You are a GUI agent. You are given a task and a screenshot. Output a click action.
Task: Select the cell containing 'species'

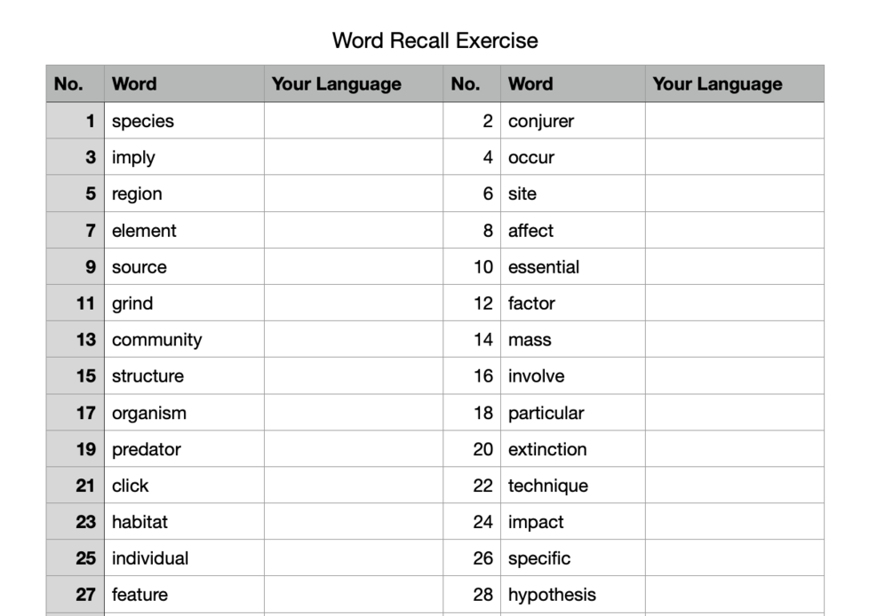(184, 121)
